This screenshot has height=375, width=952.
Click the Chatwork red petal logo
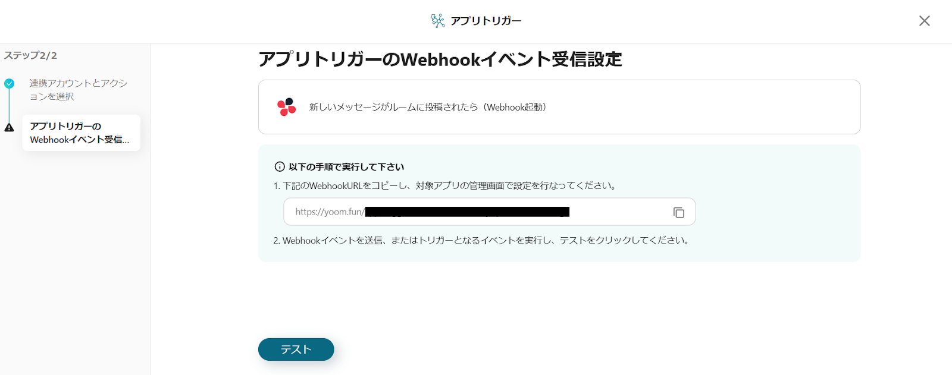[286, 107]
